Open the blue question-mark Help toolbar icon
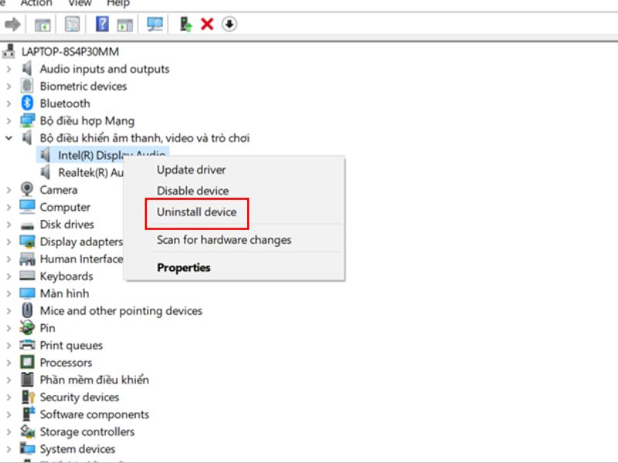The height and width of the screenshot is (463, 618). tap(102, 25)
